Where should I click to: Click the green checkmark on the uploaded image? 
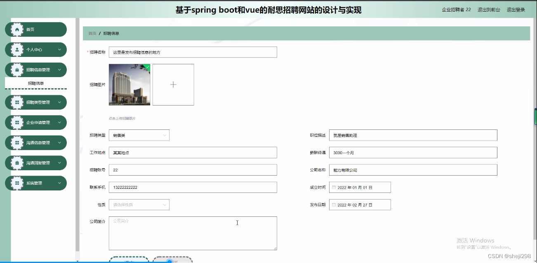[x=148, y=66]
